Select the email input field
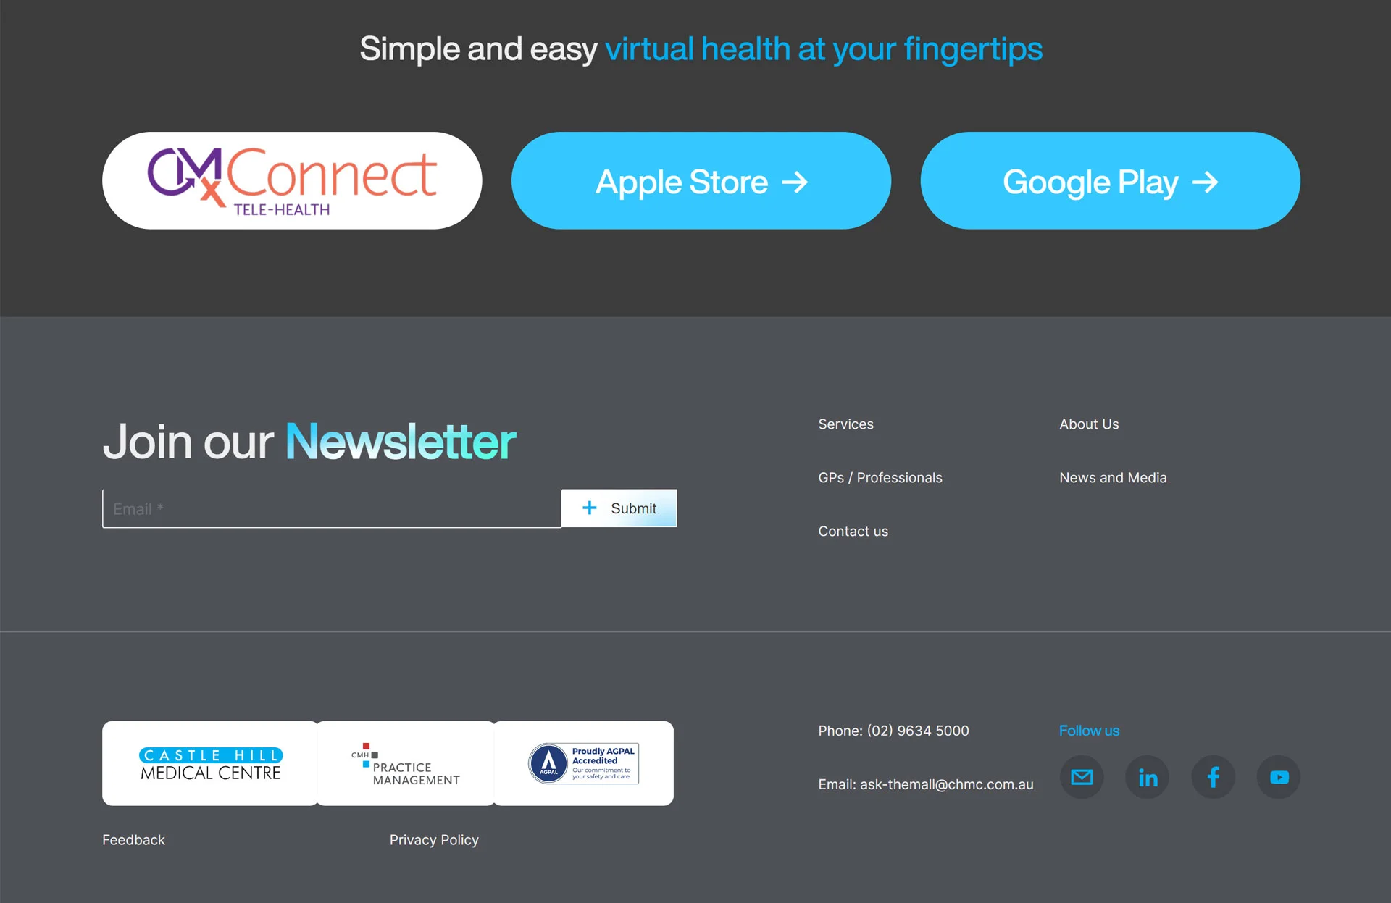This screenshot has width=1391, height=903. coord(330,508)
